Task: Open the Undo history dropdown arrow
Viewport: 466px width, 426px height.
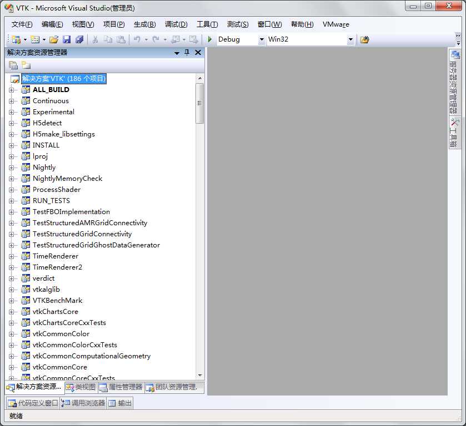Action: 146,39
